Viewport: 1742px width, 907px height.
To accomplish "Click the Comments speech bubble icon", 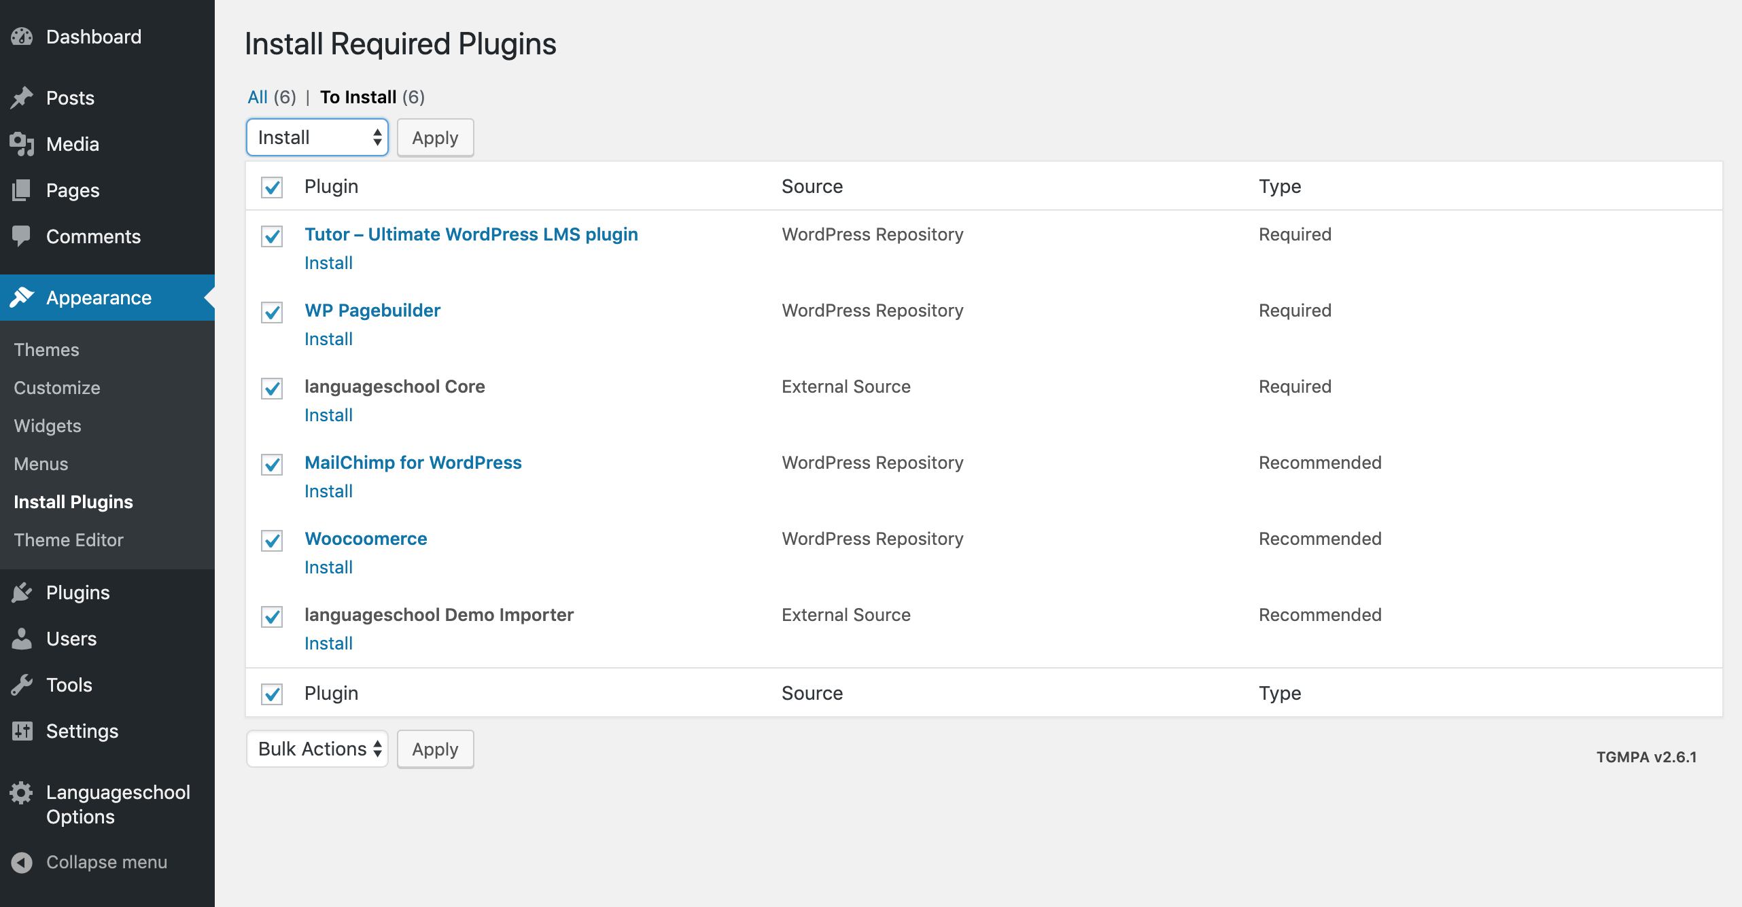I will pos(22,236).
